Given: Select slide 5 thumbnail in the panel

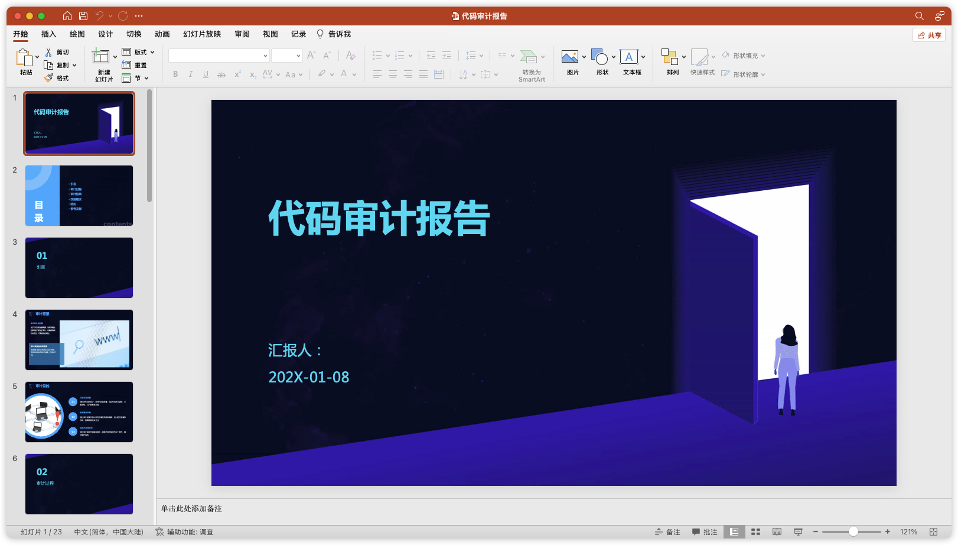Looking at the screenshot, I should [79, 411].
